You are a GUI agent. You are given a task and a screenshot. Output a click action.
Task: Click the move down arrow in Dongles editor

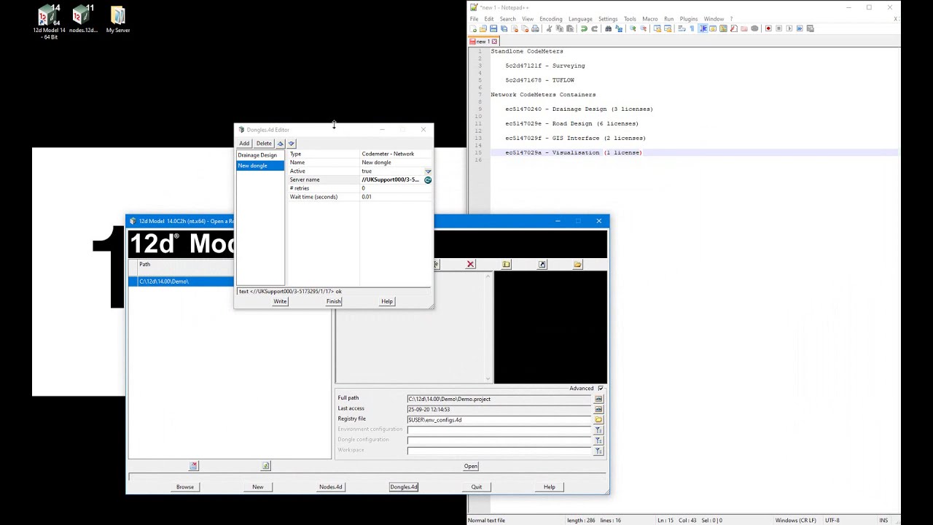coord(291,144)
